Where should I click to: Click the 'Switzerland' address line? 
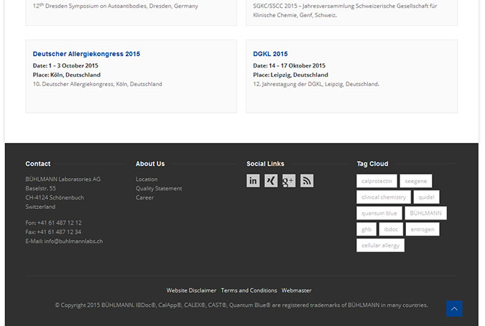[x=40, y=207]
